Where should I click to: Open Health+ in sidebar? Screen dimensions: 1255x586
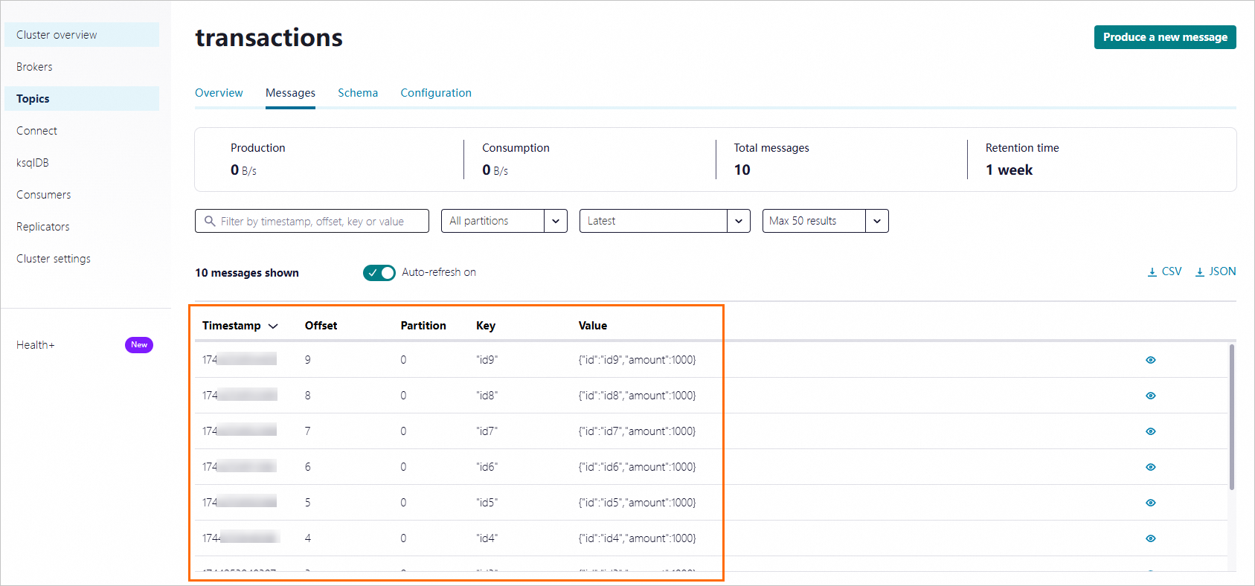[36, 345]
